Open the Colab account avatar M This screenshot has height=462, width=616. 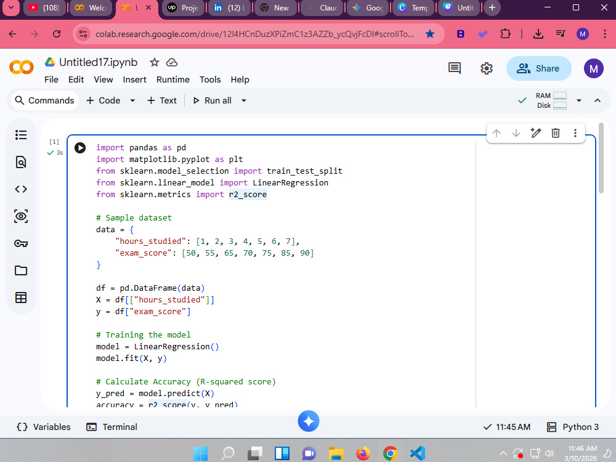point(593,68)
